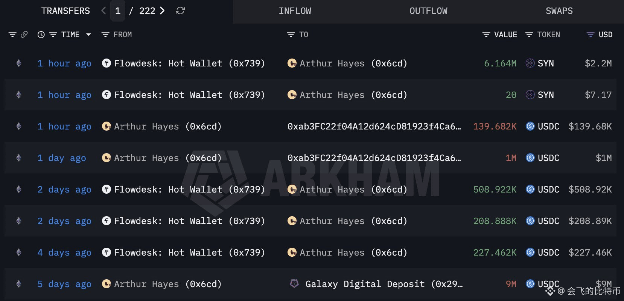
Task: Open the '5 days ago' transaction link
Action: click(64, 284)
